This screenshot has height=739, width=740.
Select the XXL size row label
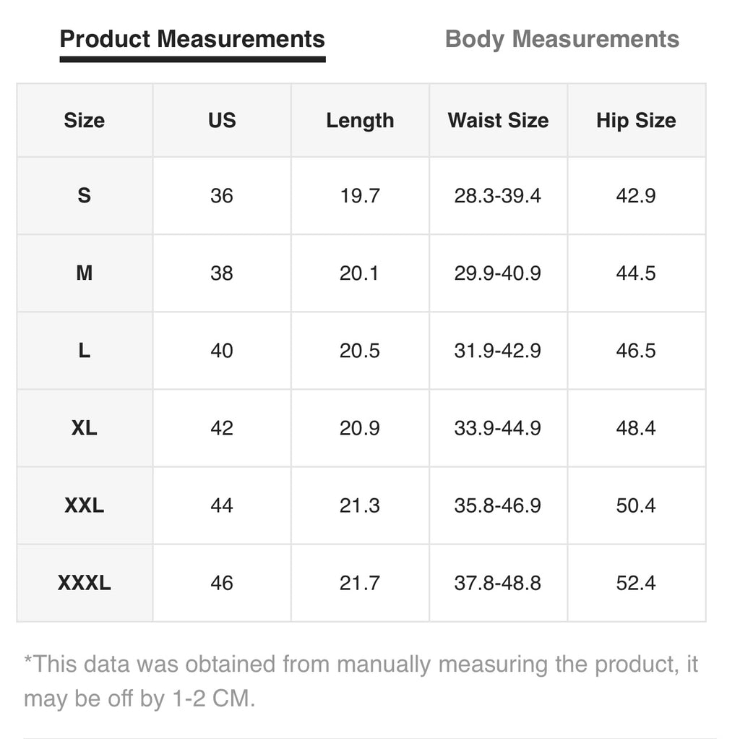point(84,505)
